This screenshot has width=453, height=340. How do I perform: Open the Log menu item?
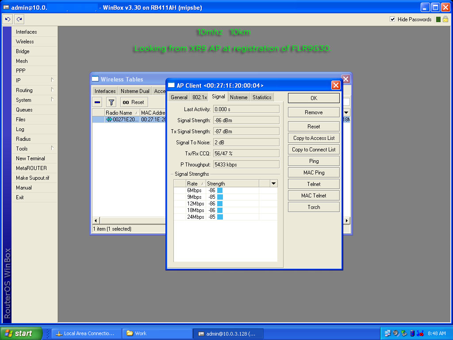(34, 129)
